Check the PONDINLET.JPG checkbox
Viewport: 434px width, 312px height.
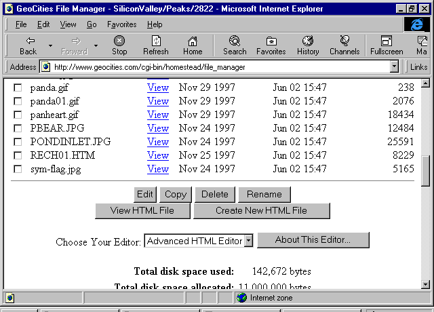tap(18, 142)
